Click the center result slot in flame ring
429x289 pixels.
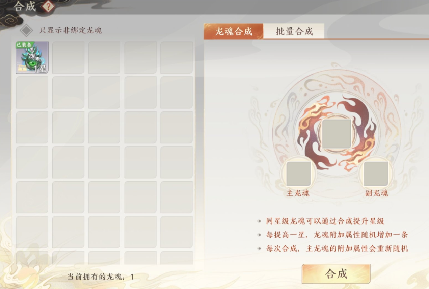pos(336,134)
